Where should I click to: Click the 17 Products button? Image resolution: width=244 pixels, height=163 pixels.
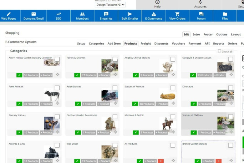point(89,75)
